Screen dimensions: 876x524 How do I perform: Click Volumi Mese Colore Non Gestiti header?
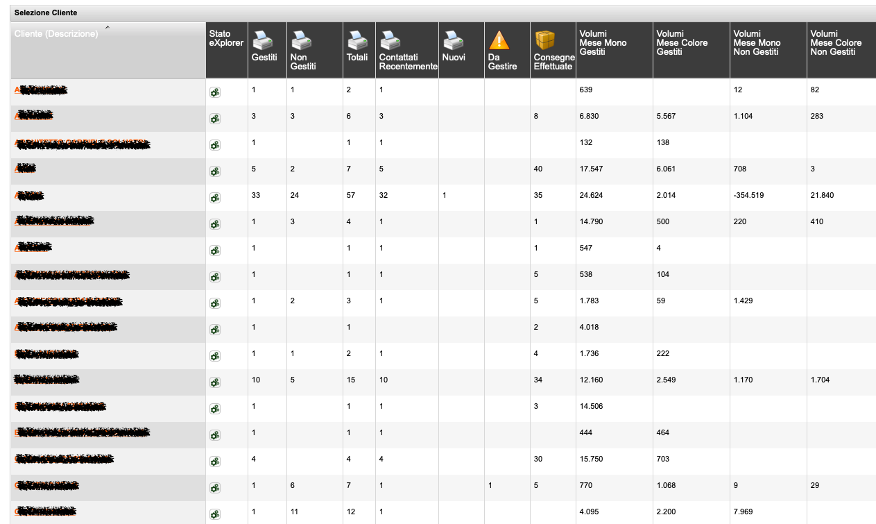coord(836,42)
